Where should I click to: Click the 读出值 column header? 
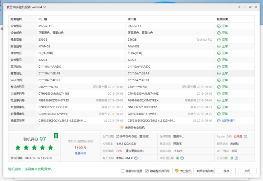(132, 19)
